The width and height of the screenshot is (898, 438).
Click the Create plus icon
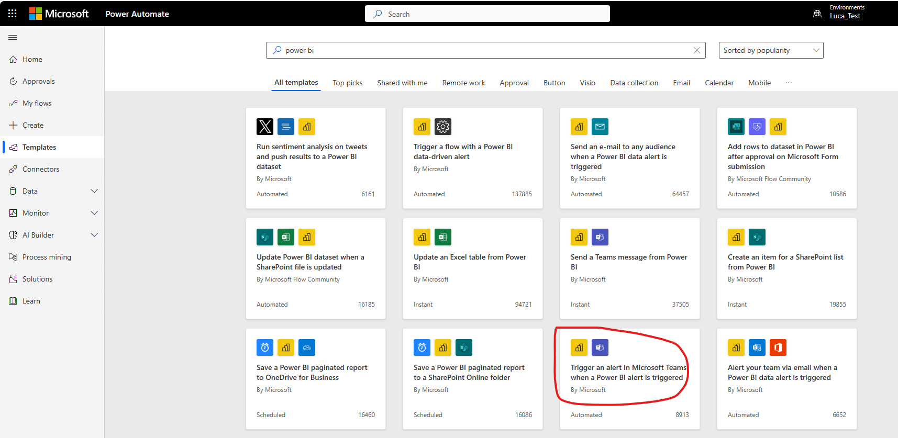point(13,125)
